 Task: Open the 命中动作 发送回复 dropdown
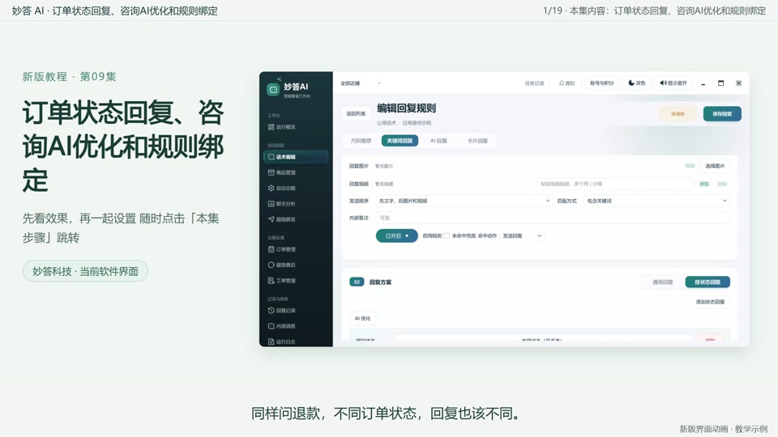522,235
